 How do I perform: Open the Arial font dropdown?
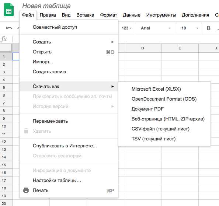tap(156, 28)
